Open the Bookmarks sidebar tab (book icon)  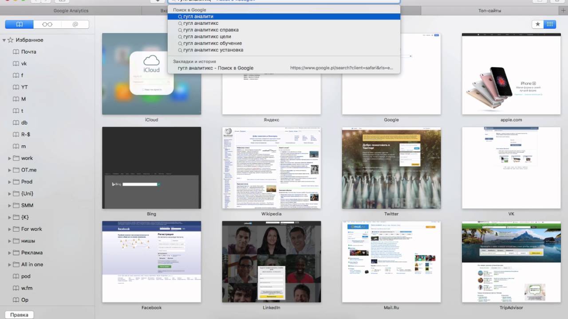[x=19, y=24]
